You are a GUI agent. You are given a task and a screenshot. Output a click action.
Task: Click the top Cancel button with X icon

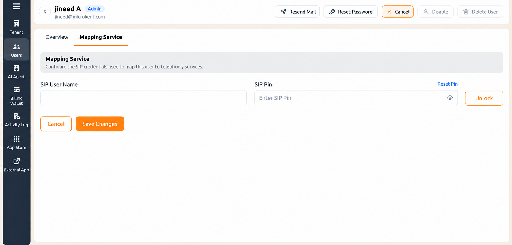tap(397, 12)
